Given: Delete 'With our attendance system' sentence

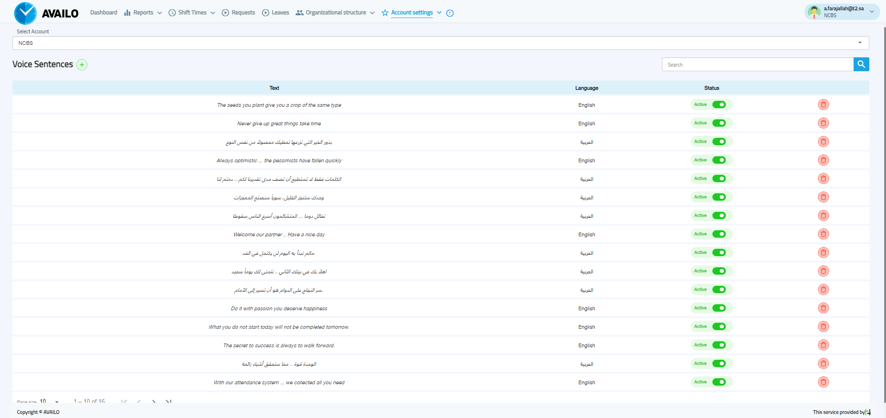Looking at the screenshot, I should [823, 382].
